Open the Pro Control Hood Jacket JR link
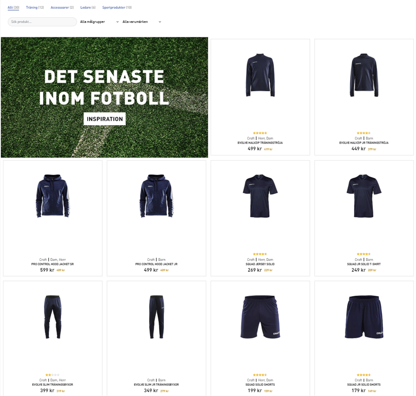Screen dimensions: 416x396 [156, 264]
